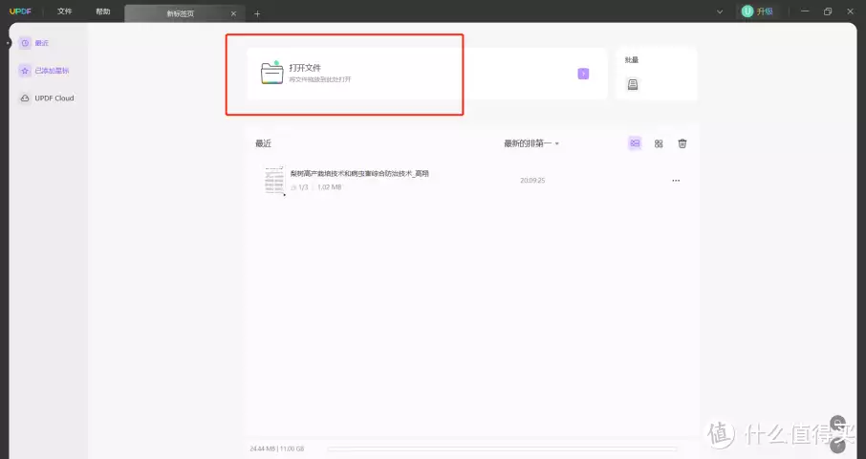Select UPDF Cloud in the sidebar
Viewport: 866px width, 459px height.
pos(54,98)
